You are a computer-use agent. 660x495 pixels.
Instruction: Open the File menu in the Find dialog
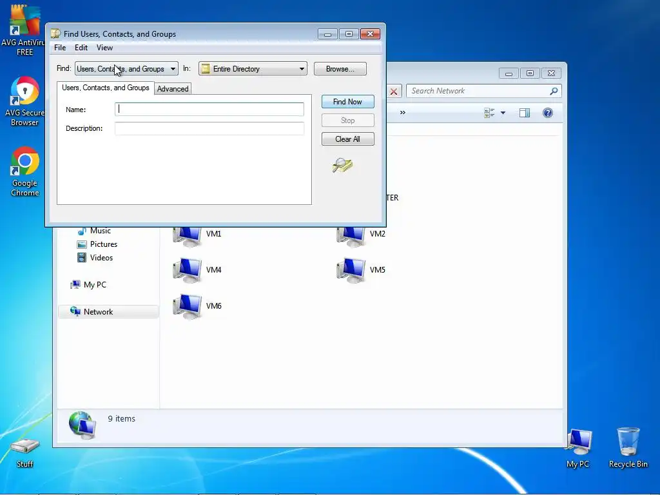click(x=60, y=48)
